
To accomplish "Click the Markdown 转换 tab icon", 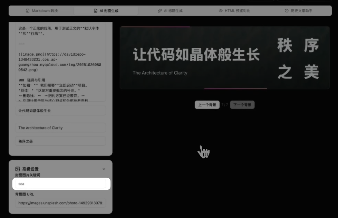I will [x=28, y=11].
